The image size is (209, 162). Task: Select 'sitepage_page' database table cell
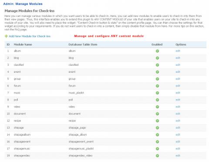point(77,128)
